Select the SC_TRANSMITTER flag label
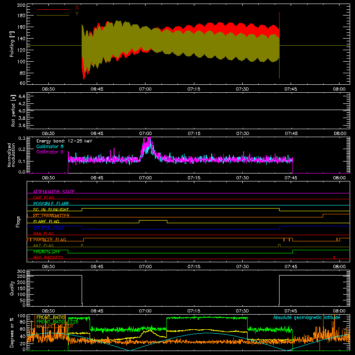The image size is (355, 355). (51, 216)
